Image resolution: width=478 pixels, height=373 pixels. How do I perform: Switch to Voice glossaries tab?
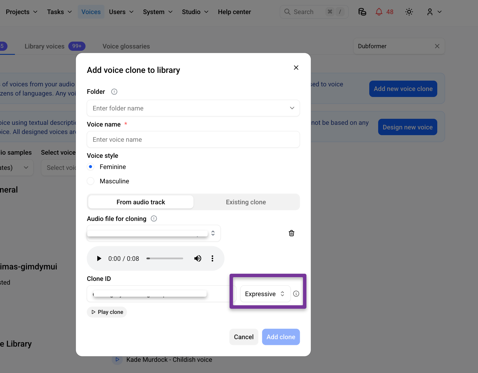(126, 46)
